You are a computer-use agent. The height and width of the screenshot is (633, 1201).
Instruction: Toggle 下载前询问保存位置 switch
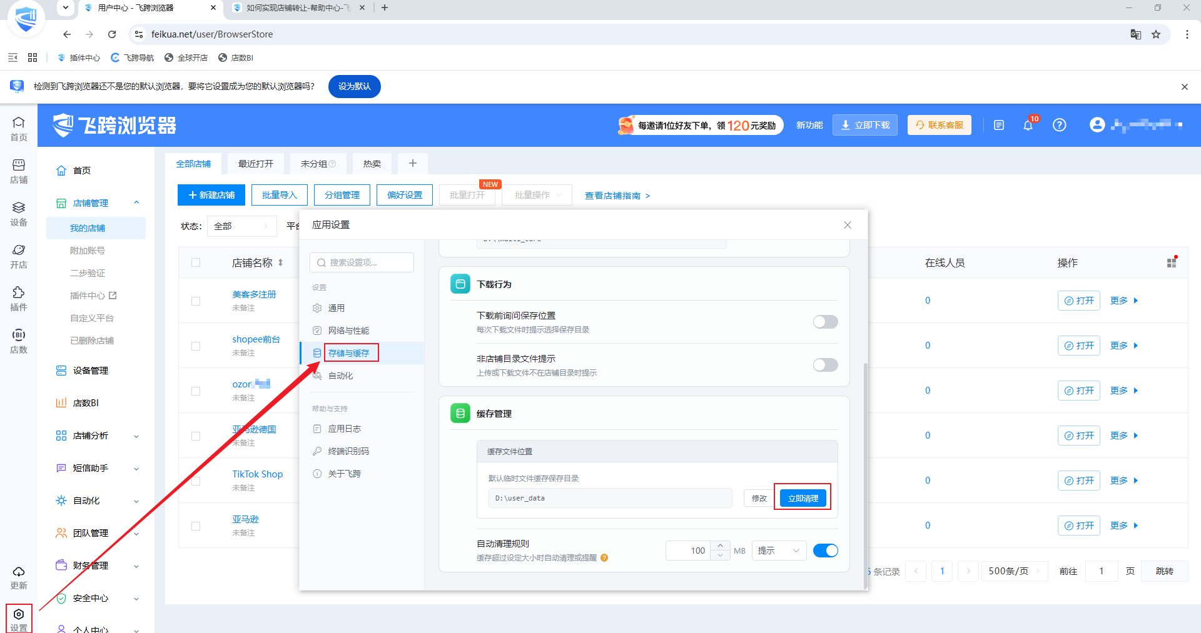tap(825, 322)
